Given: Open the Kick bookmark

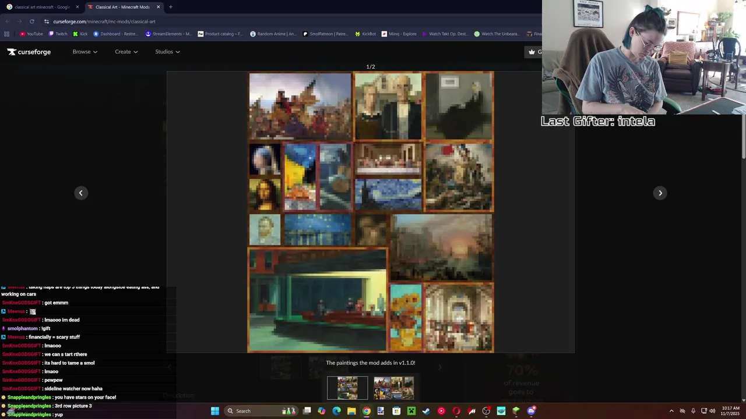Looking at the screenshot, I should coord(80,34).
